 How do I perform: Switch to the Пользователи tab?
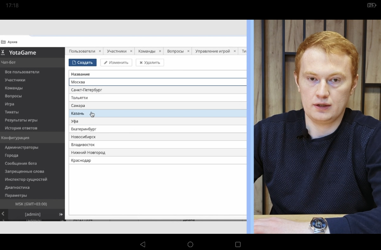click(82, 51)
